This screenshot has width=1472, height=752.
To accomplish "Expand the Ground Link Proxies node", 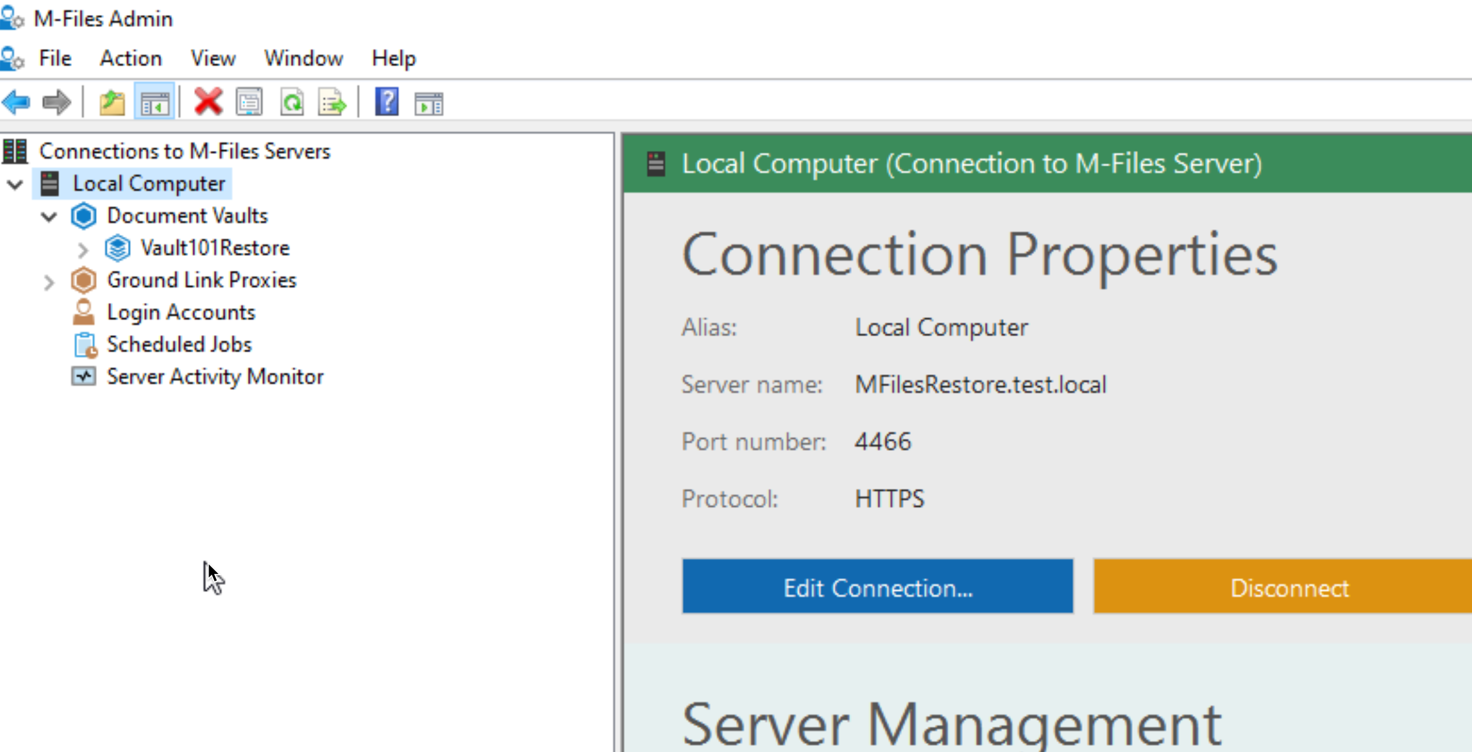I will coord(49,282).
